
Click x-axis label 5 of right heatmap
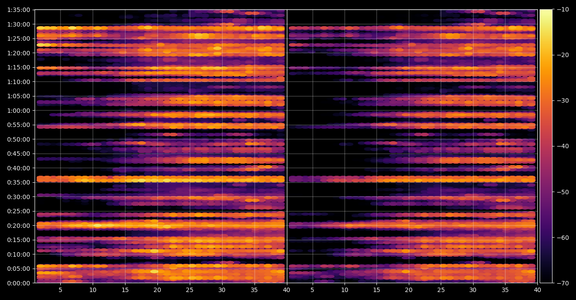point(312,290)
